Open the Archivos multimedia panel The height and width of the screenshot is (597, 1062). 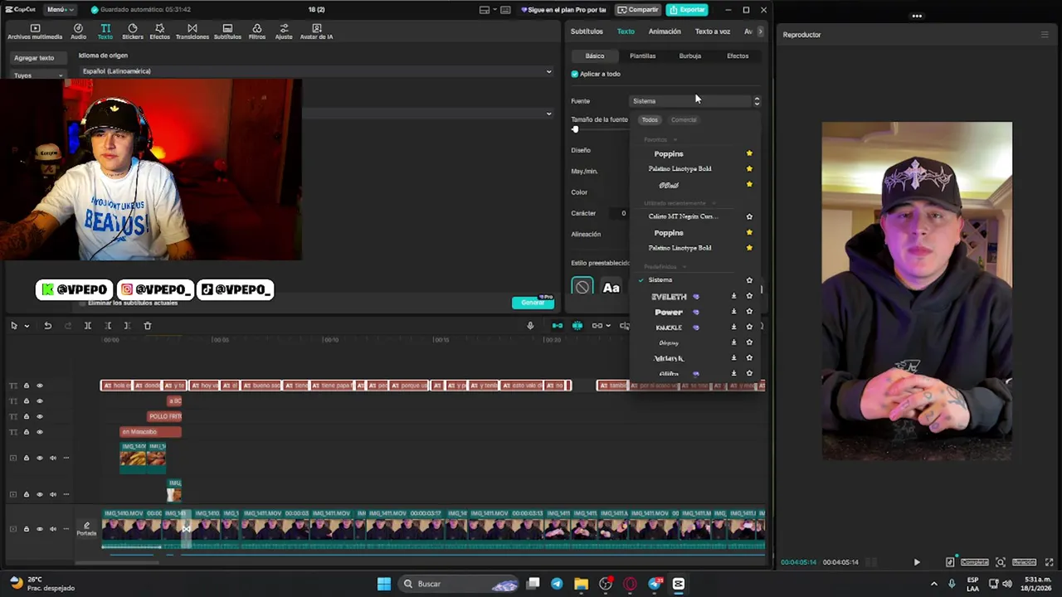(x=35, y=32)
